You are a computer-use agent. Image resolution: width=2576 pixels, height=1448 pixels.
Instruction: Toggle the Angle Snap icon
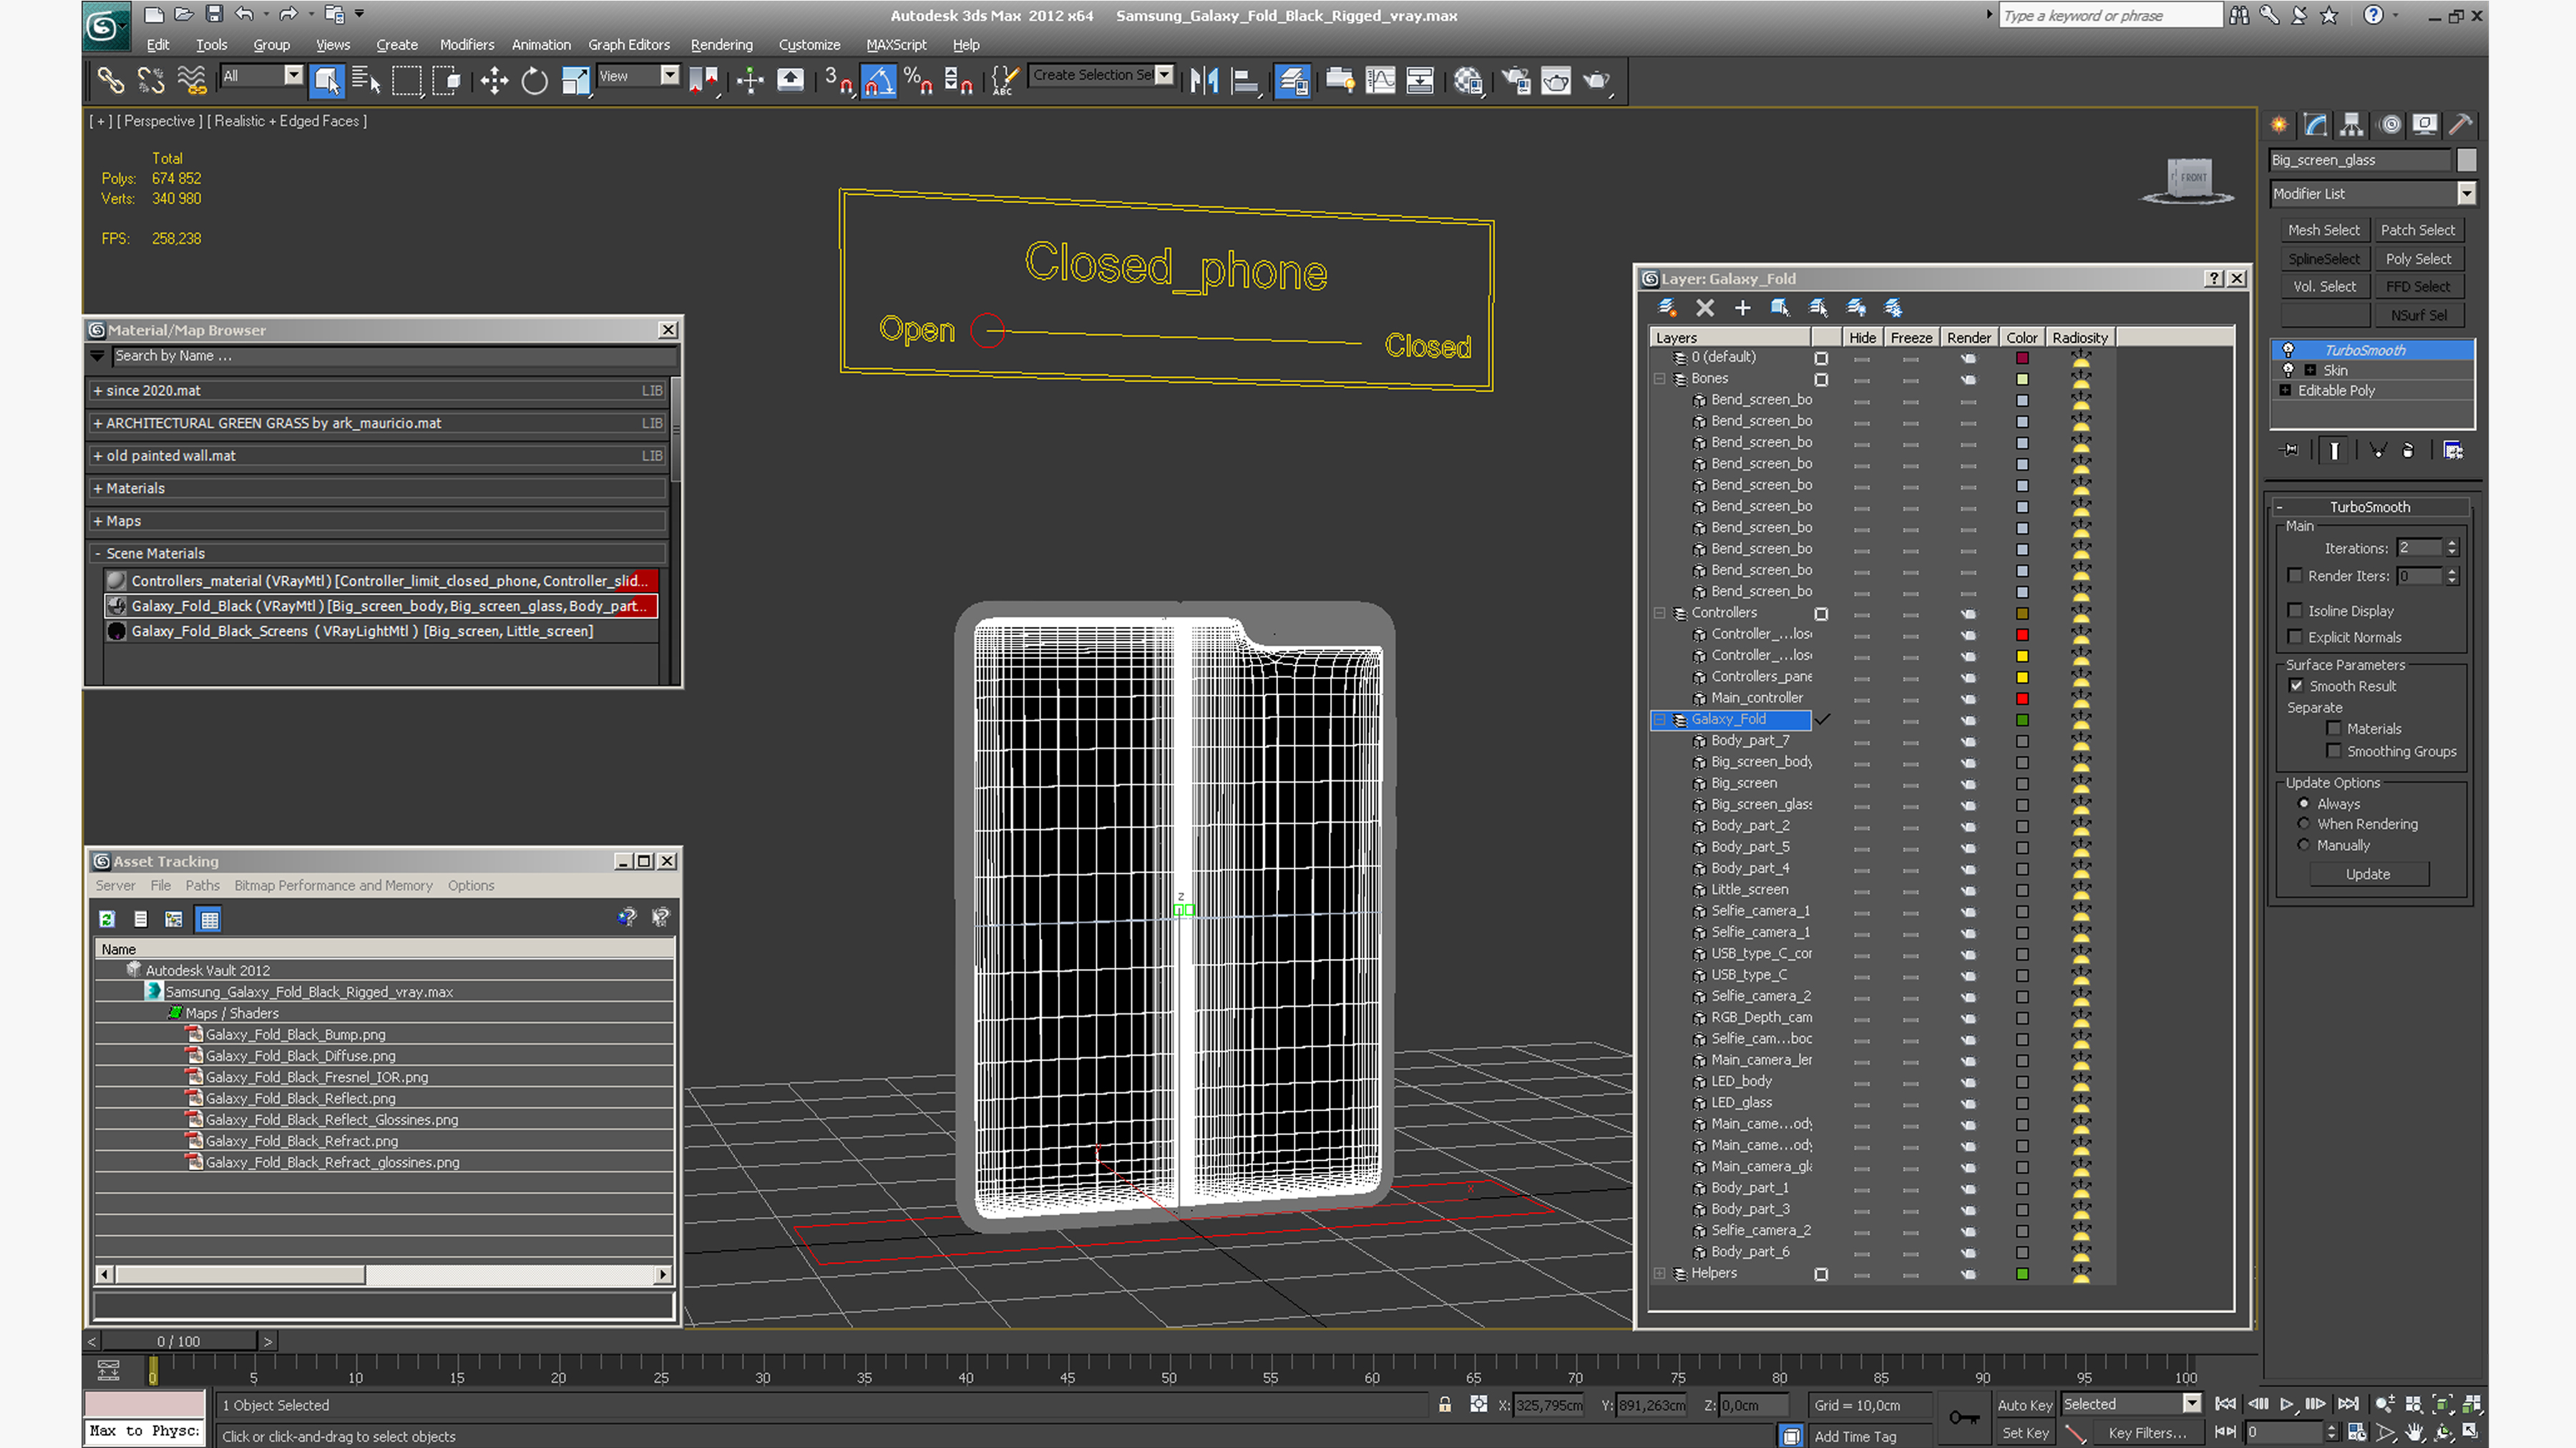click(878, 81)
